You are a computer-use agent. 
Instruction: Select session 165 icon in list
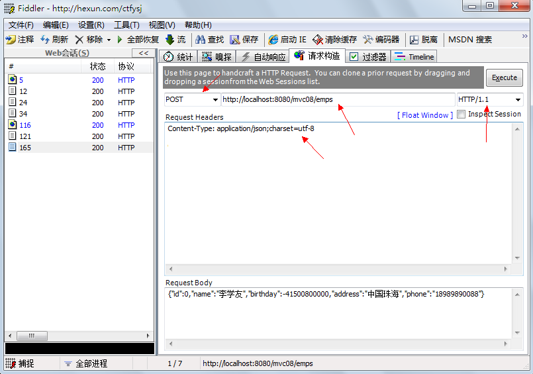pos(12,147)
